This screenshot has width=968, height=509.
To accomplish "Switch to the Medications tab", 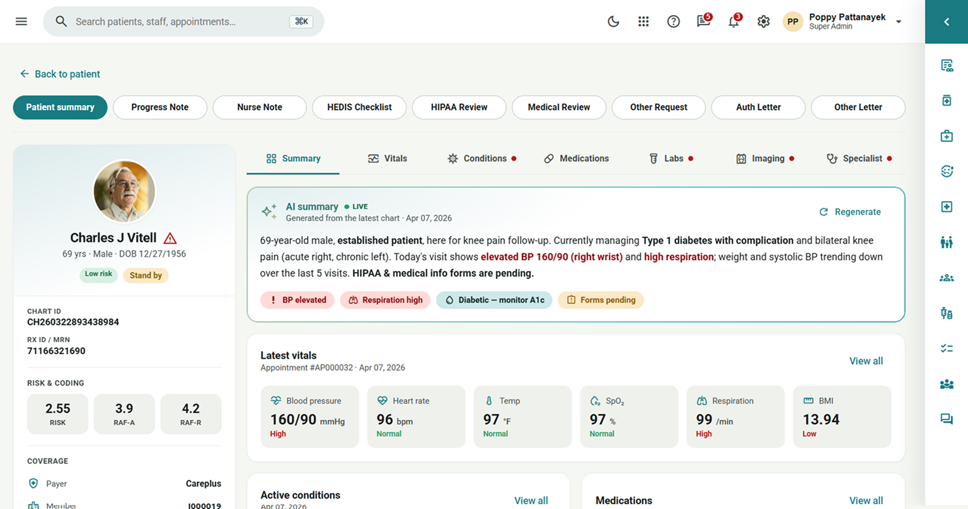I will (576, 158).
